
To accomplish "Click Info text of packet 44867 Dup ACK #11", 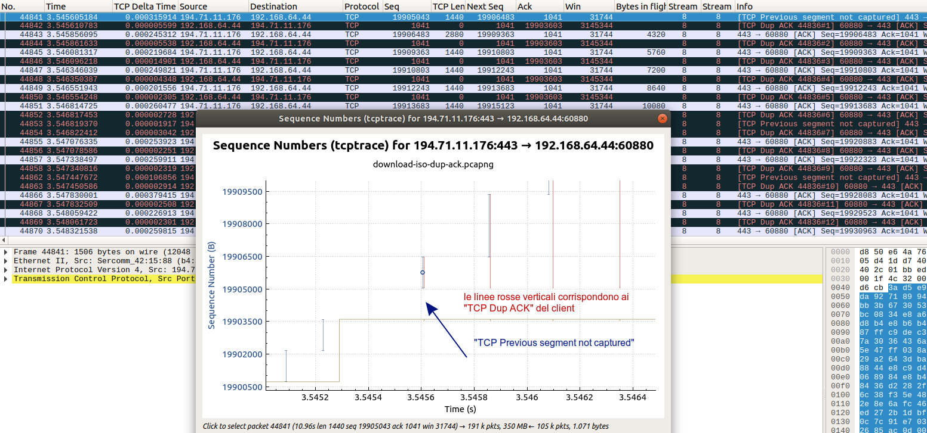I will pos(832,204).
